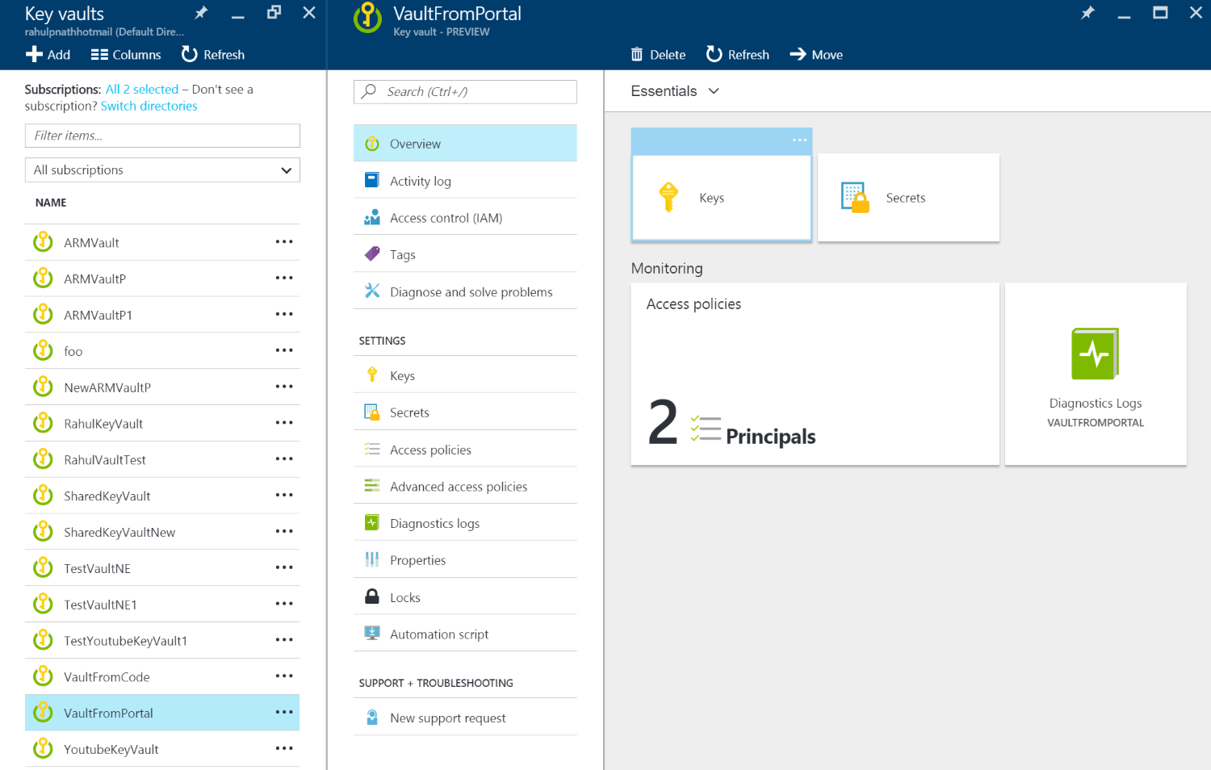Open context menu for VaultFromPortal
The image size is (1211, 770).
[284, 713]
